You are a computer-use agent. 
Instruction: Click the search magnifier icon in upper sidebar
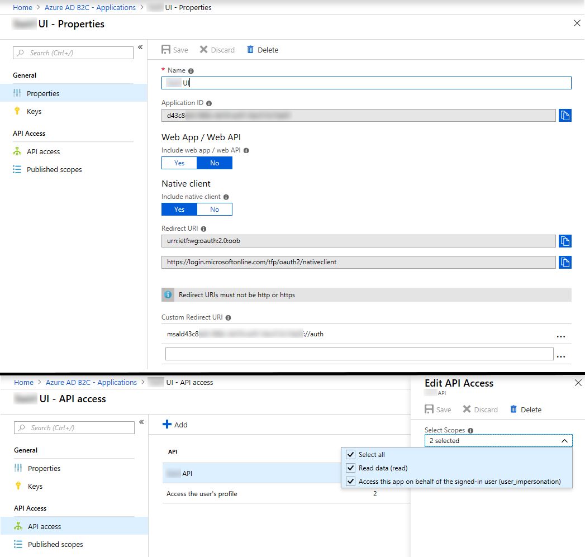[21, 53]
